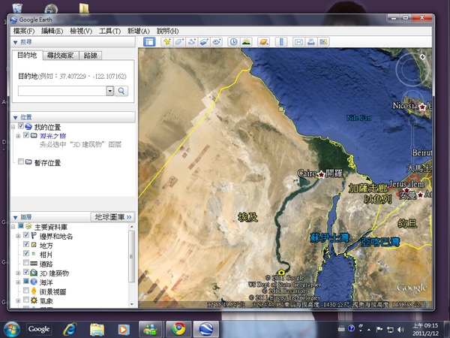Open Windows Explorer folder in taskbar
This screenshot has height=338, width=450.
tap(97, 330)
